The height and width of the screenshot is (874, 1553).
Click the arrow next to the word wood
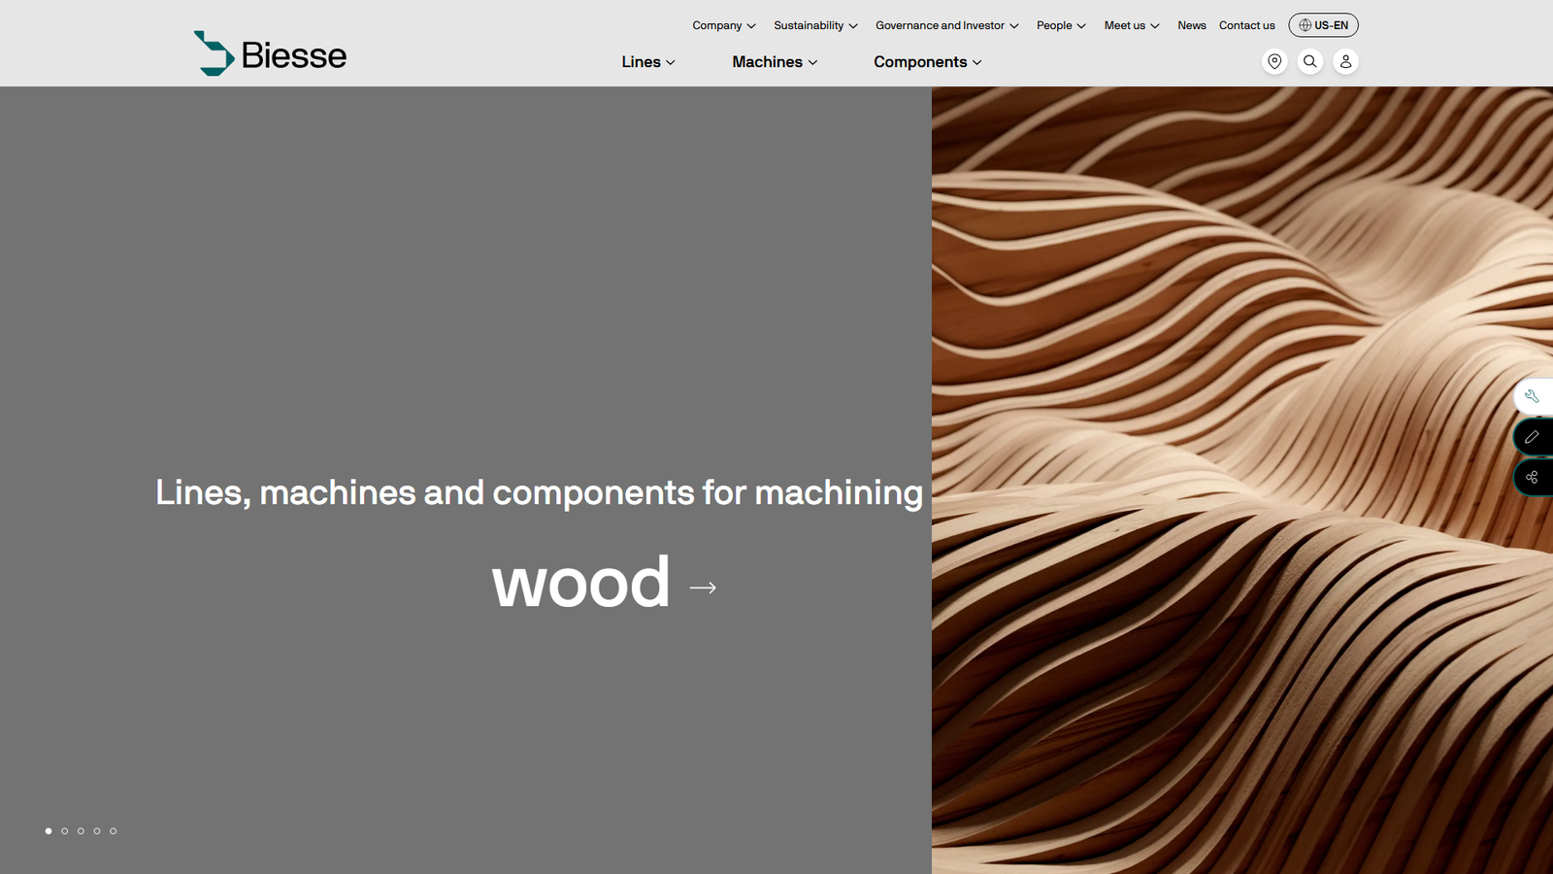point(703,586)
